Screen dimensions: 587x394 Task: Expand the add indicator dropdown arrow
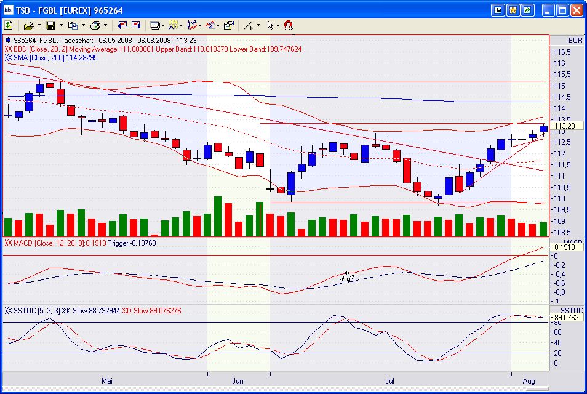181,25
